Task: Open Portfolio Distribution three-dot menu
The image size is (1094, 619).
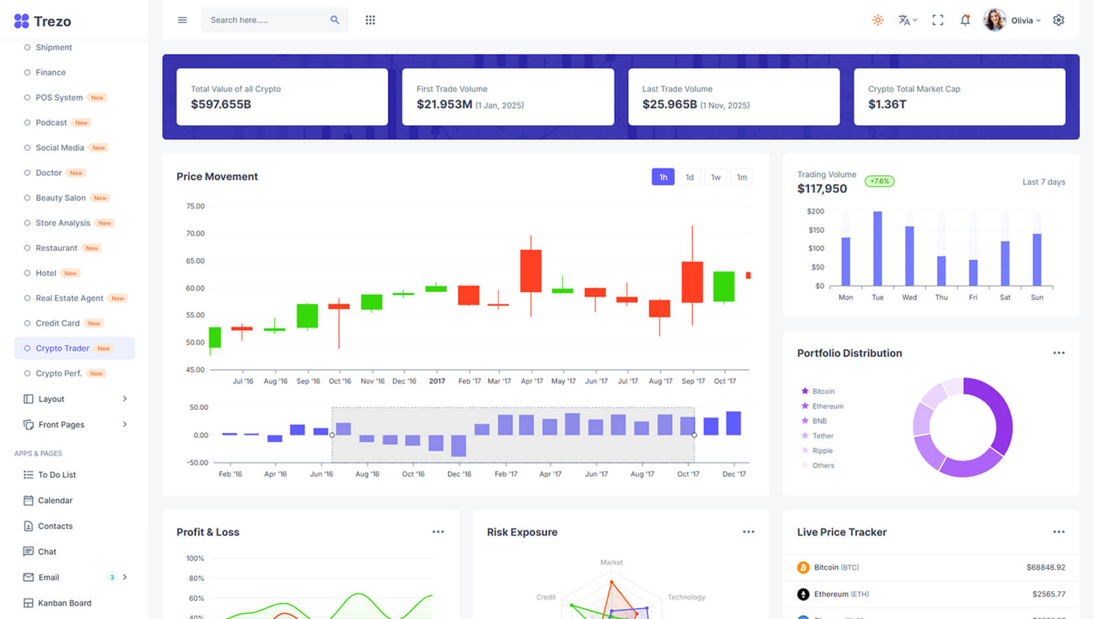Action: tap(1058, 353)
